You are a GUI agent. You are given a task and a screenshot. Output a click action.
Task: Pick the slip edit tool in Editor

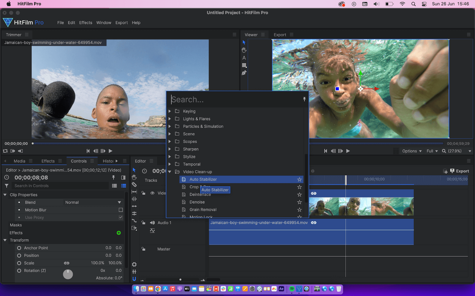(x=134, y=192)
